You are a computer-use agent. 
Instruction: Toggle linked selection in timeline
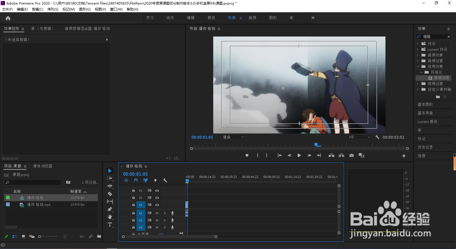coord(146,180)
